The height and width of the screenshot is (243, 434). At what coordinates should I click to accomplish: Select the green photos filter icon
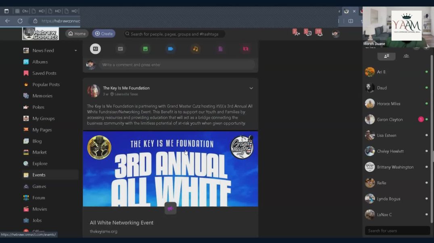[x=145, y=49]
